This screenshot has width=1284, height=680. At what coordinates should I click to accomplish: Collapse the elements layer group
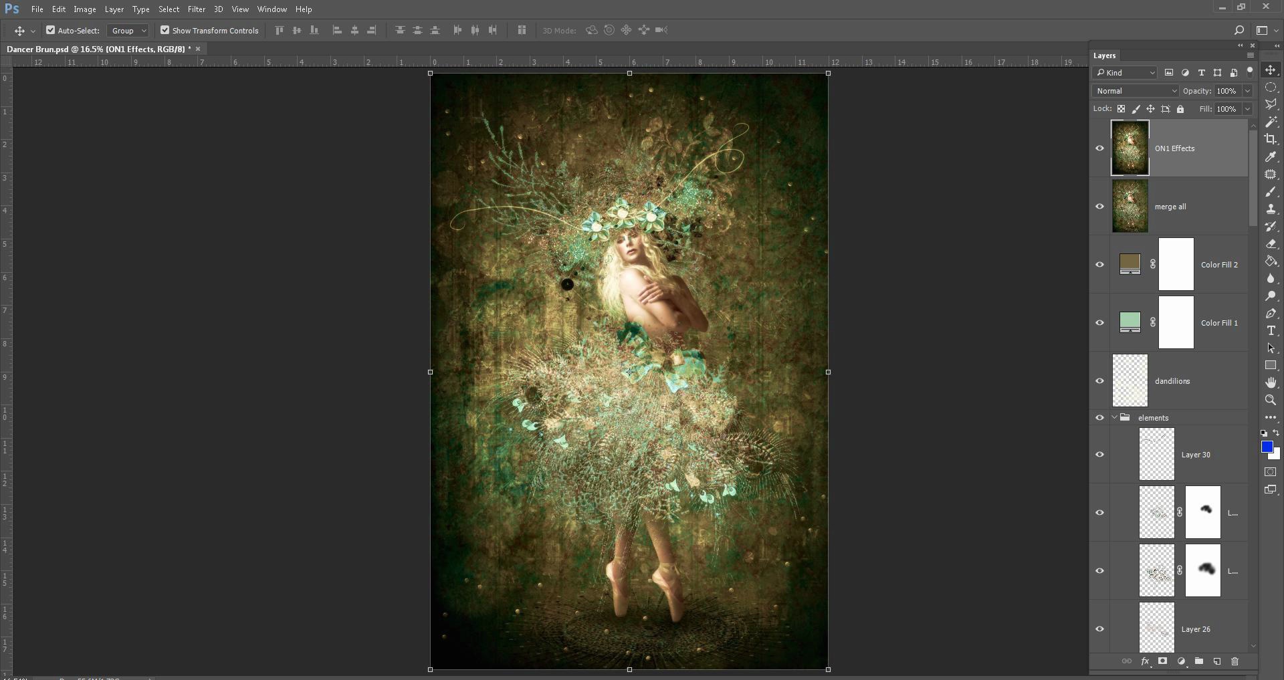(1114, 418)
